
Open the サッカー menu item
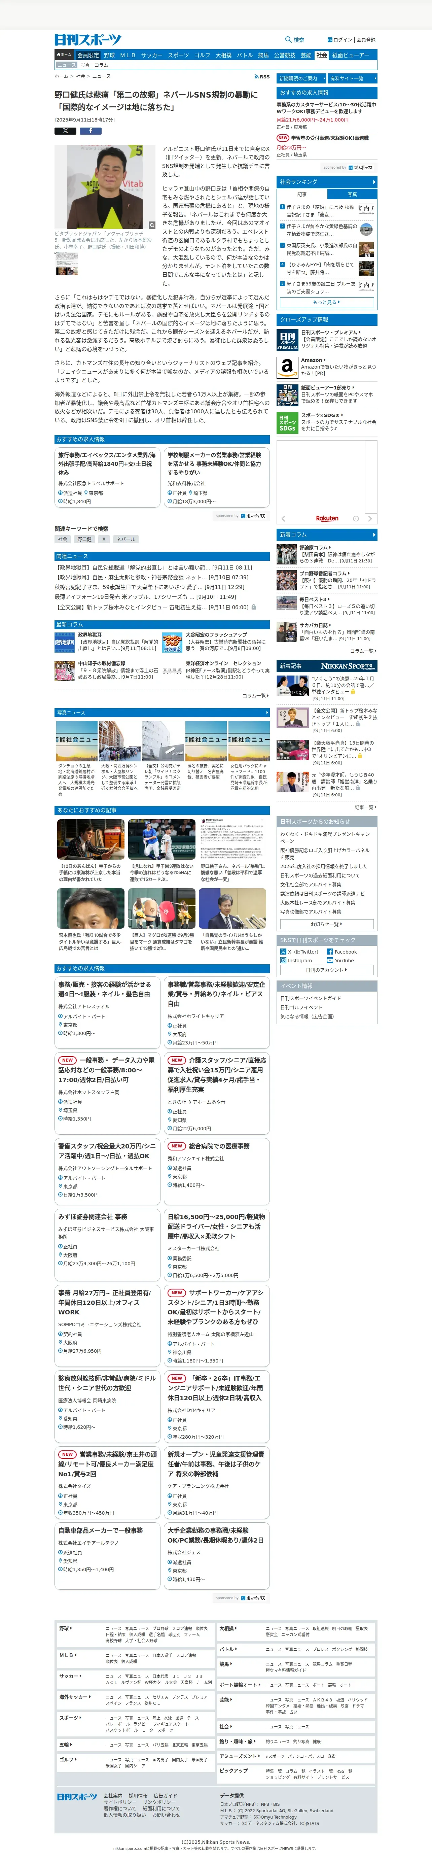point(152,55)
